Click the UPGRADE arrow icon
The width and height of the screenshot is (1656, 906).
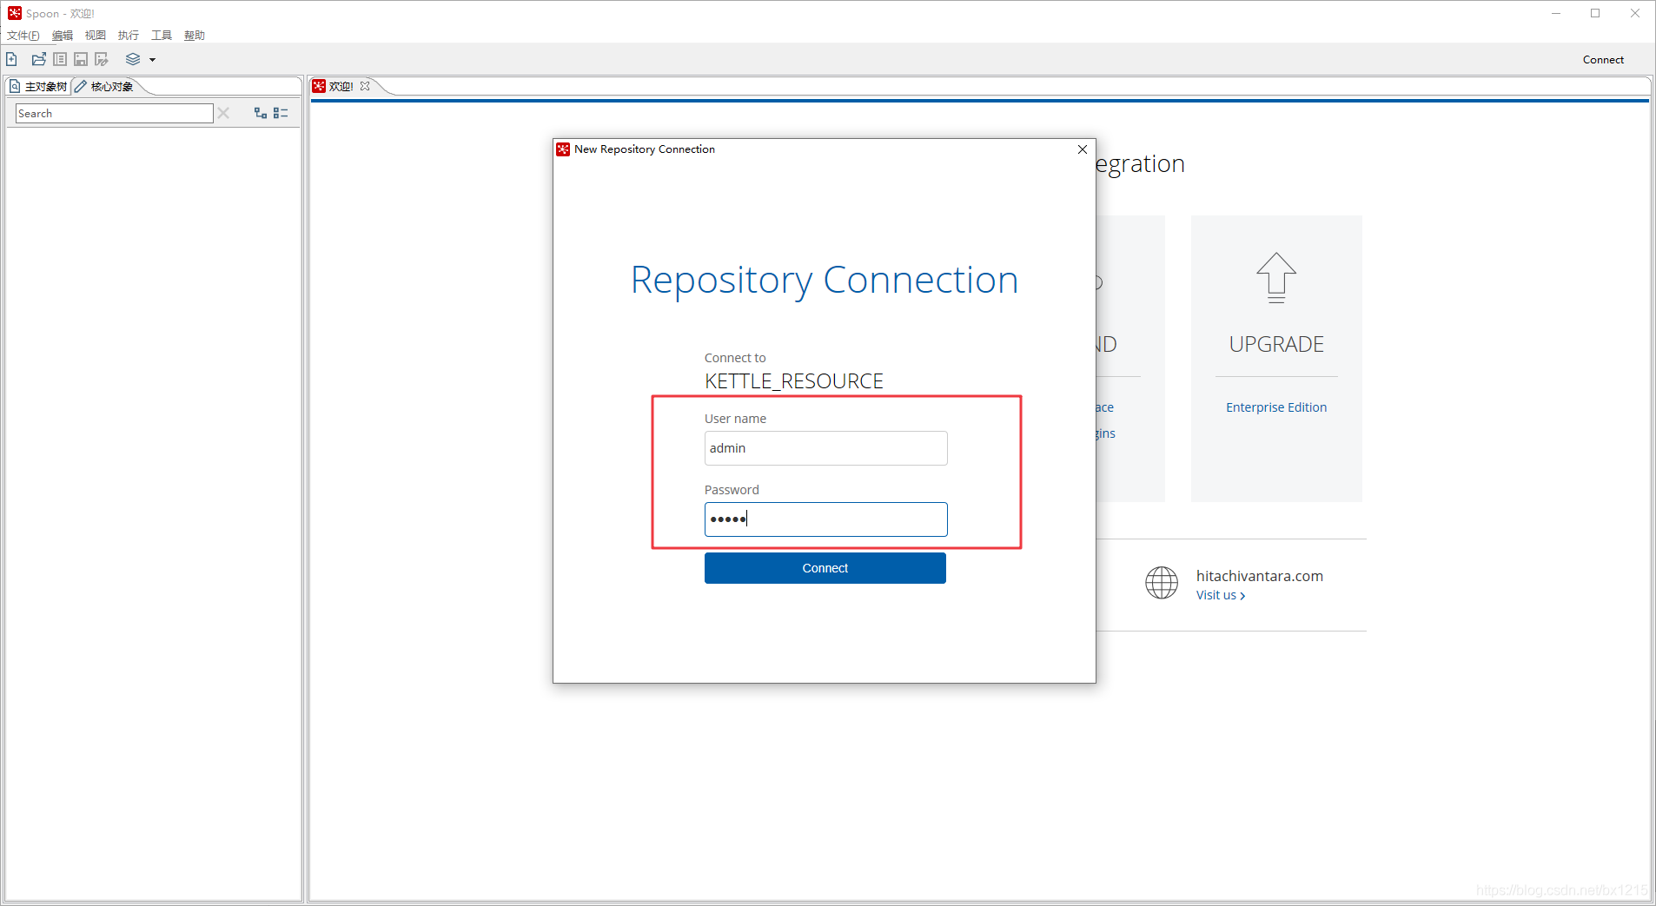1276,278
